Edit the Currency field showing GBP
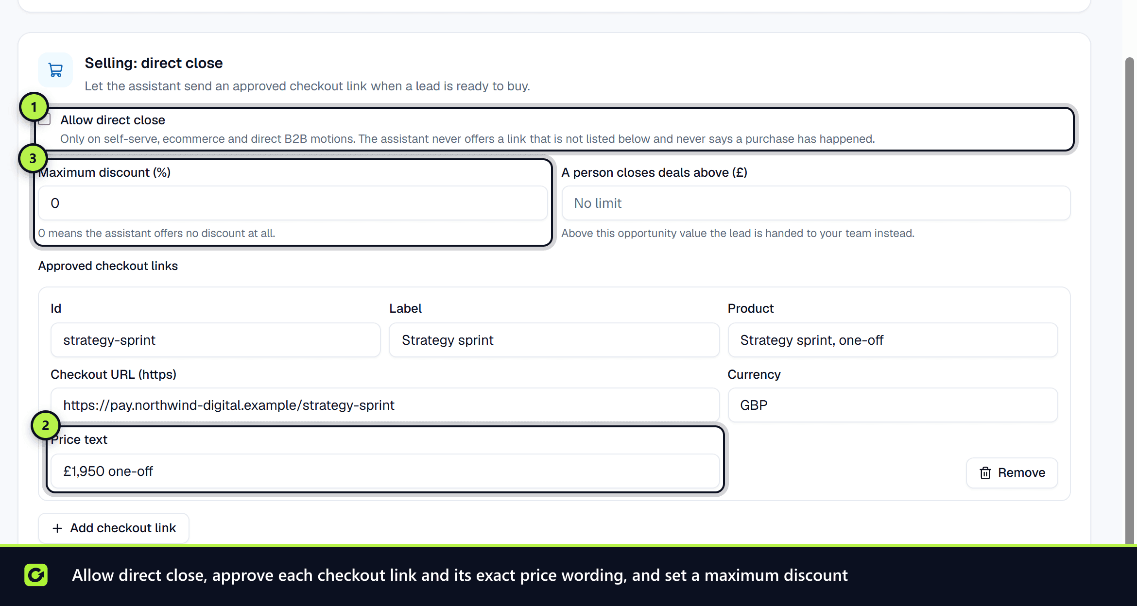This screenshot has width=1137, height=606. pos(893,405)
